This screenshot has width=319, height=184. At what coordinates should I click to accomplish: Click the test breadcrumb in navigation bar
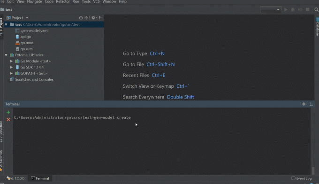click(6, 9)
